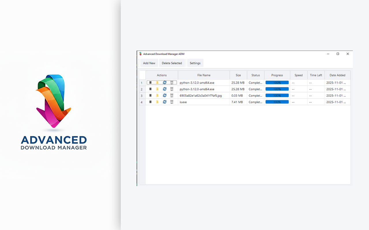Viewport: 369px width, 230px height.
Task: Click the Add New button
Action: (x=149, y=63)
